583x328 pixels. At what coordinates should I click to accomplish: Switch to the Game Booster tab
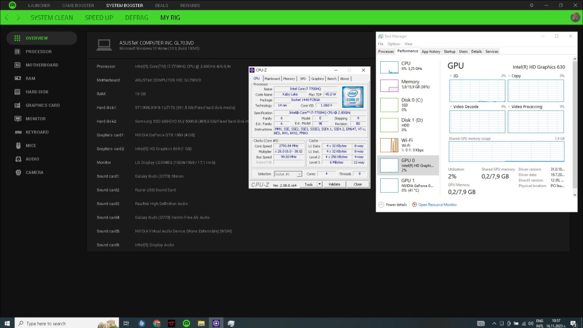pyautogui.click(x=78, y=5)
